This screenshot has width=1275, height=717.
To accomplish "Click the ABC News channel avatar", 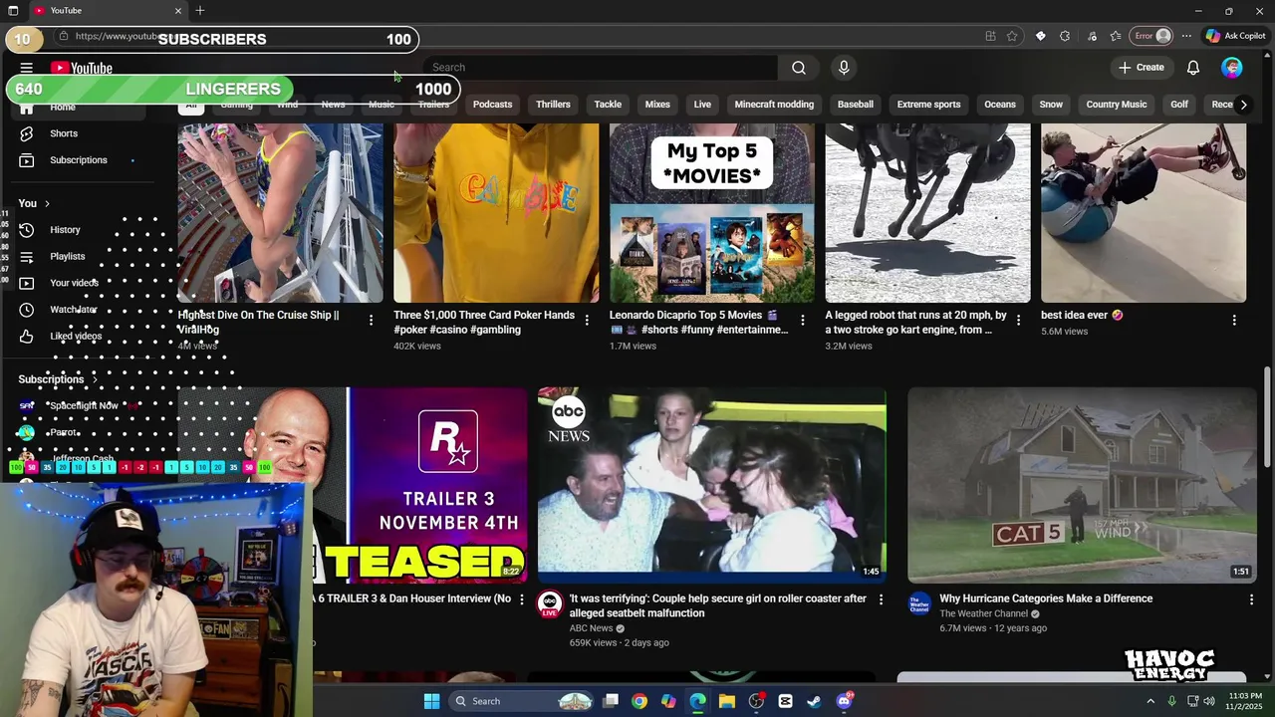I will coord(550,603).
